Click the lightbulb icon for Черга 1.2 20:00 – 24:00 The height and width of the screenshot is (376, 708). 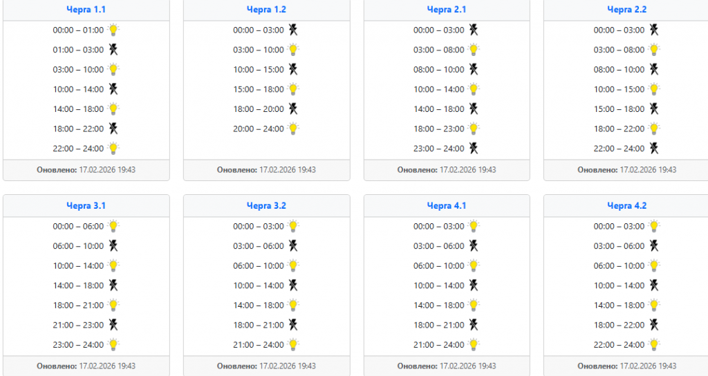coord(294,129)
